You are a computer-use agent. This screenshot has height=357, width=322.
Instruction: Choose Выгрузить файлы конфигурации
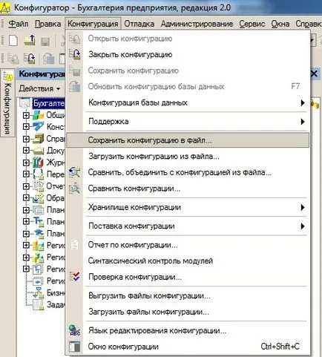[x=188, y=295]
